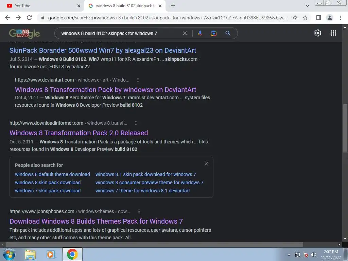This screenshot has width=348, height=261.
Task: Click network status tray icon
Action: point(297,255)
